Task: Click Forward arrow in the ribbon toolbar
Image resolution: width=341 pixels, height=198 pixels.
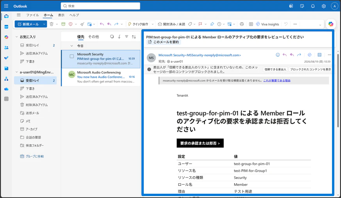Action: pyautogui.click(x=116, y=24)
